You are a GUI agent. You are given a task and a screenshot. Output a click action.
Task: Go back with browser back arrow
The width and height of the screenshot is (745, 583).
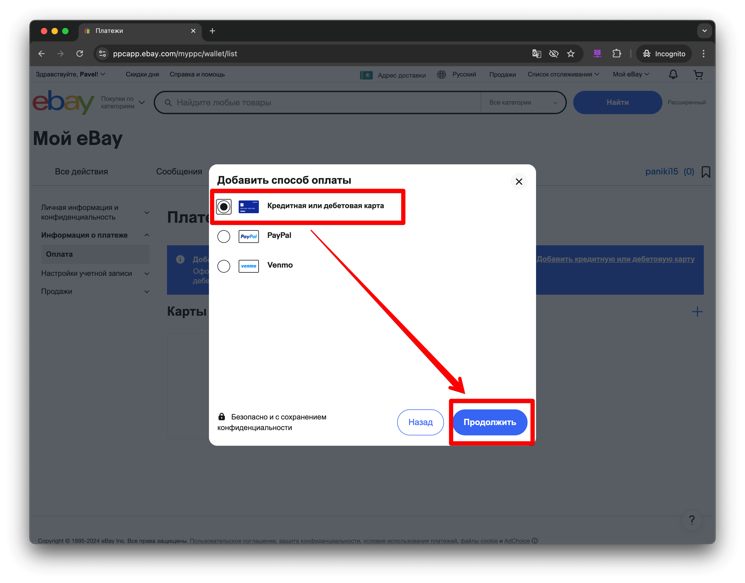click(x=42, y=54)
